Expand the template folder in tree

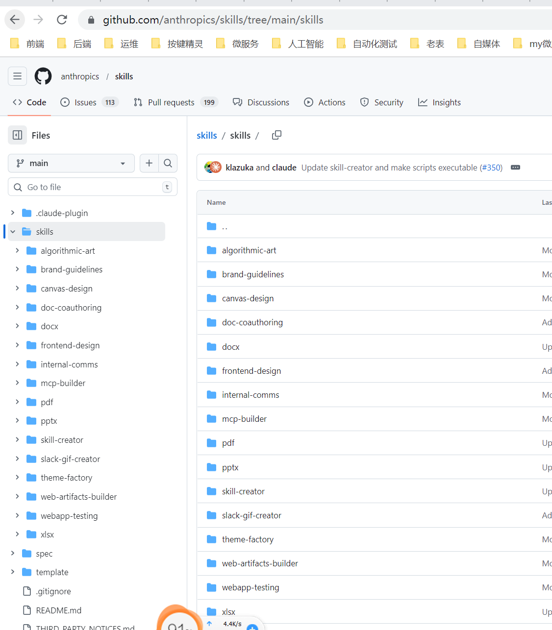click(x=13, y=572)
